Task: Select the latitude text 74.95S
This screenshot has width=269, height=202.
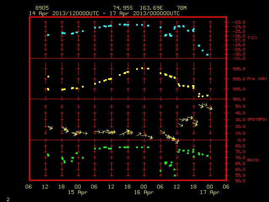Action: click(123, 8)
